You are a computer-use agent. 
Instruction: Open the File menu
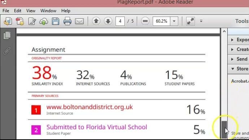click(6, 11)
